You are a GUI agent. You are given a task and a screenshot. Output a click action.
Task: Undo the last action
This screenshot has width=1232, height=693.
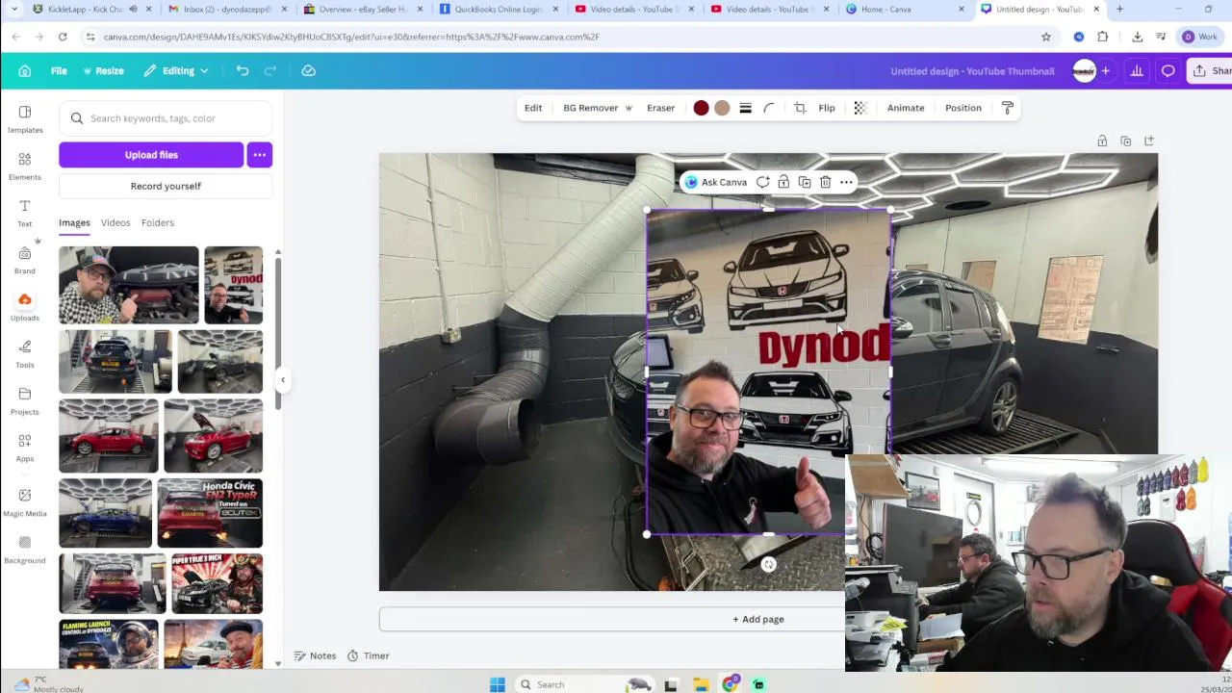click(x=243, y=70)
